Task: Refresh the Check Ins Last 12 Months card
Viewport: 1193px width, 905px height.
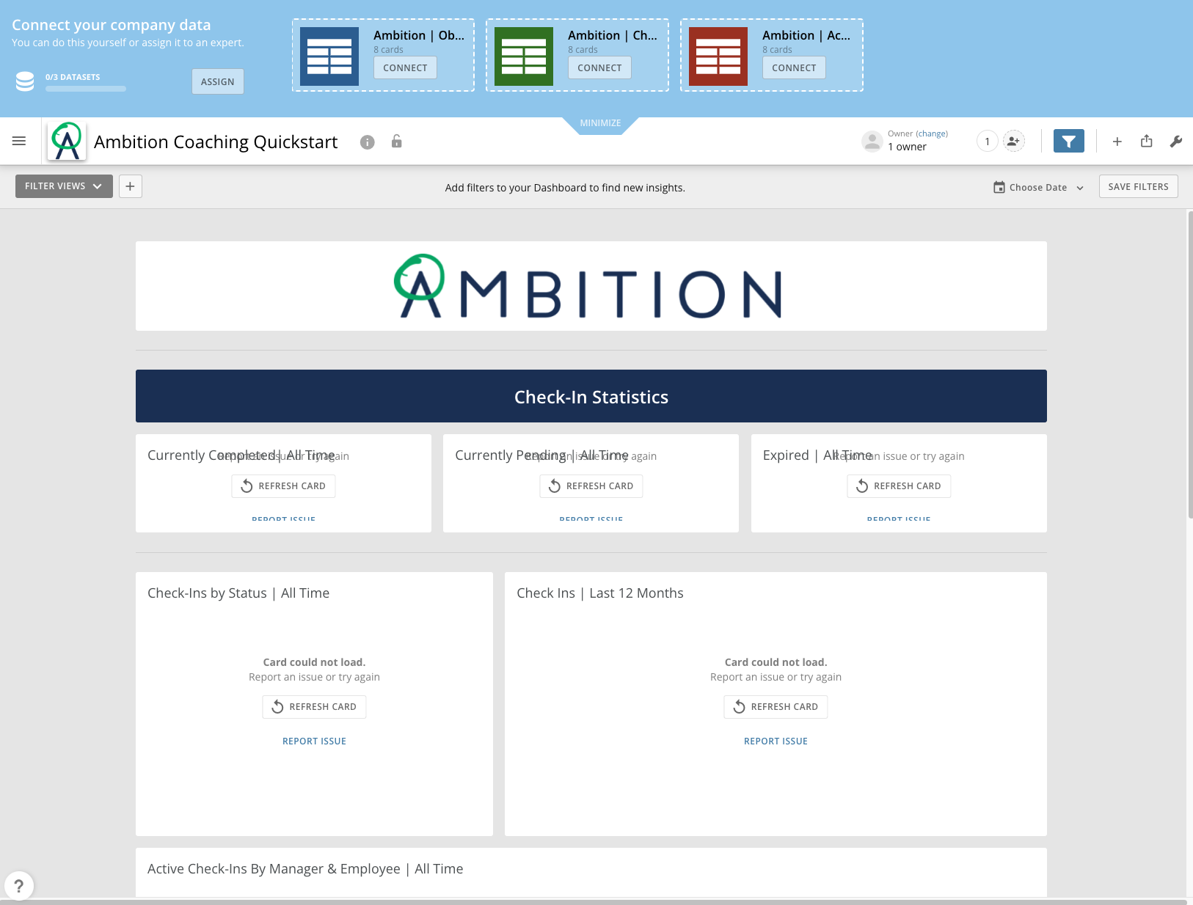Action: coord(776,707)
